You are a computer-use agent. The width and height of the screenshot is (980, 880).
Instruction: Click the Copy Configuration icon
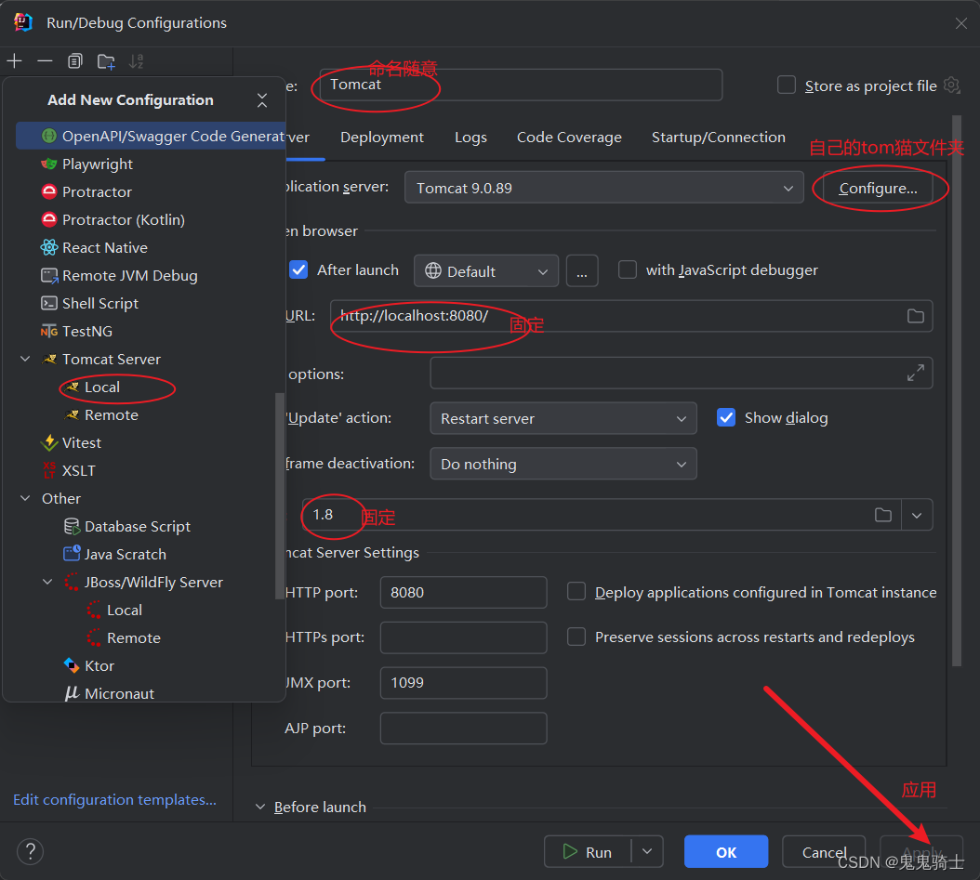point(75,61)
